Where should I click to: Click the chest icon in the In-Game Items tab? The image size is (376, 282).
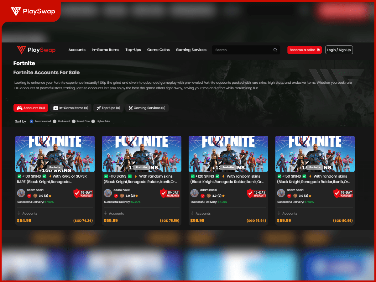(56, 108)
